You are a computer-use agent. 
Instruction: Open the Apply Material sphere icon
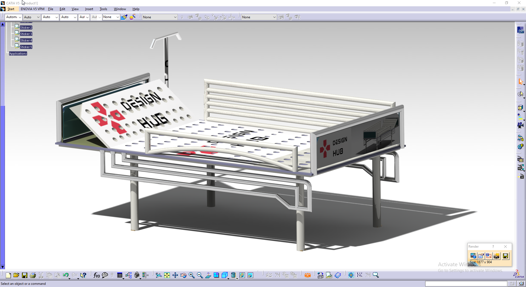(x=133, y=17)
